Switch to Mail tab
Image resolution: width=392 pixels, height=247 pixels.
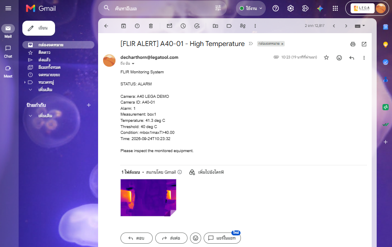(x=8, y=31)
